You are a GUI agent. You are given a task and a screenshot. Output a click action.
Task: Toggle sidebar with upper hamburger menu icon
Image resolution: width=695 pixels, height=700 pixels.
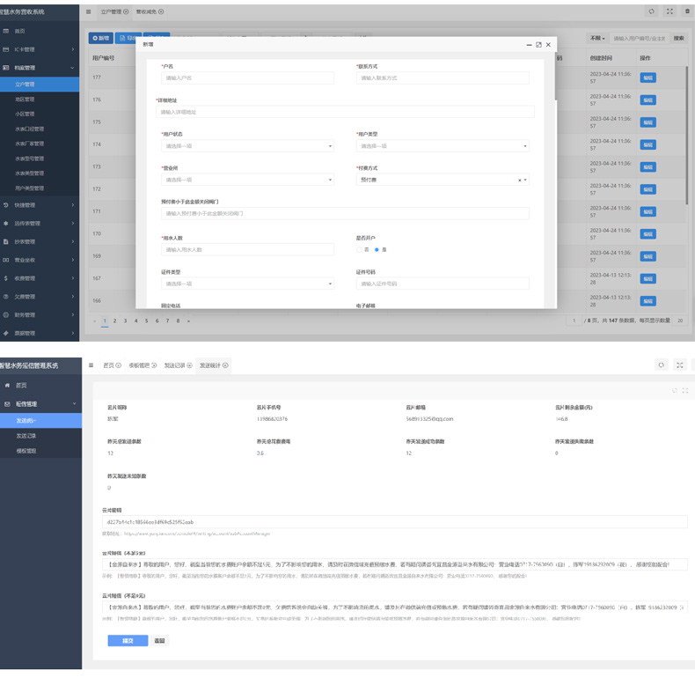pos(88,11)
